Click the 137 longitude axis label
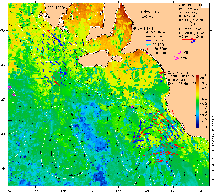The width and height of the screenshot is (215, 194). tap(91, 191)
